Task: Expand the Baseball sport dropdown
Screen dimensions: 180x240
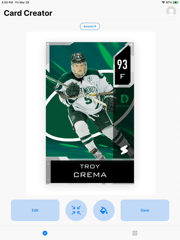Action: pyautogui.click(x=90, y=26)
